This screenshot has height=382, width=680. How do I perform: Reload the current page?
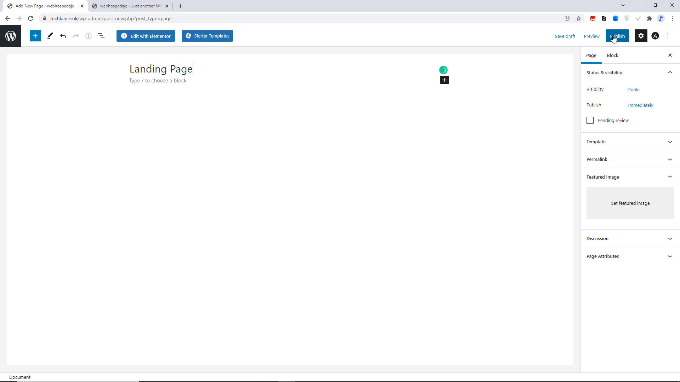point(30,18)
